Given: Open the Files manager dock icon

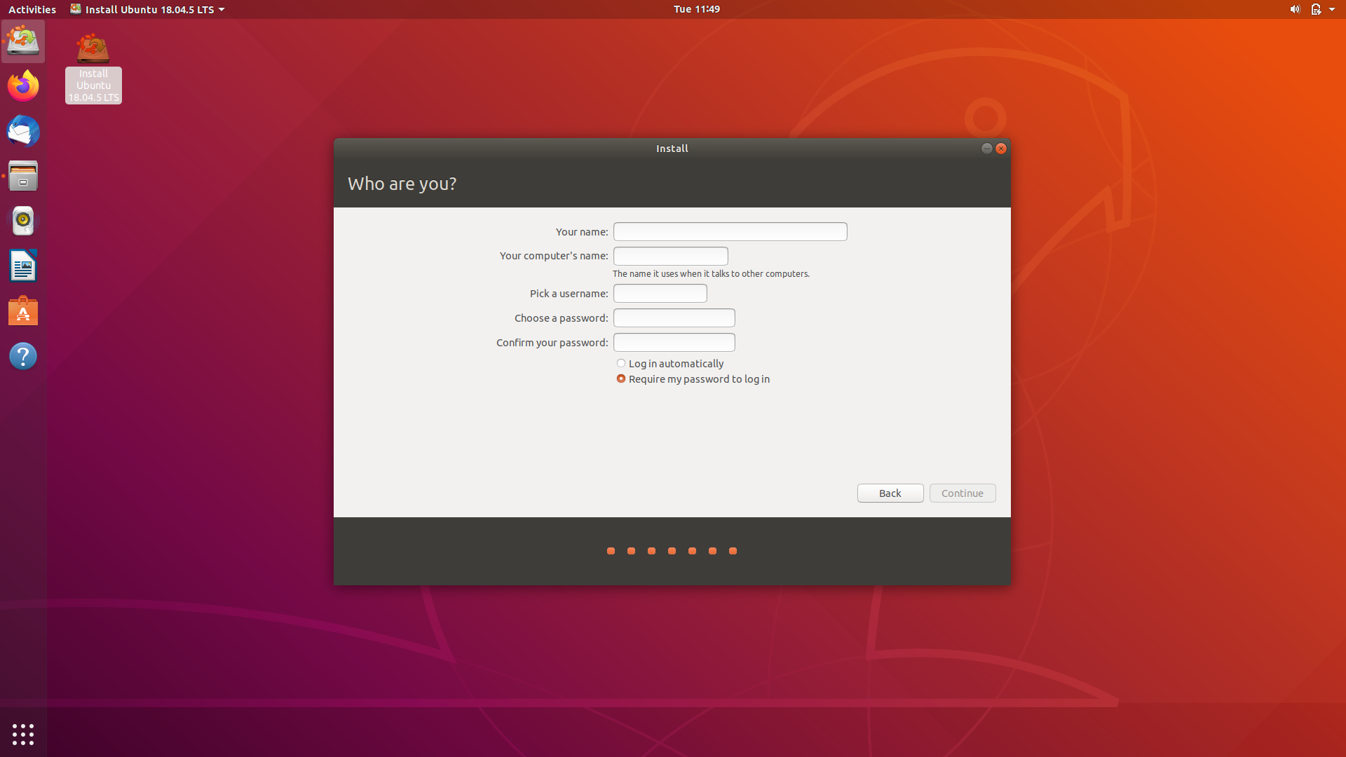Looking at the screenshot, I should (x=23, y=176).
